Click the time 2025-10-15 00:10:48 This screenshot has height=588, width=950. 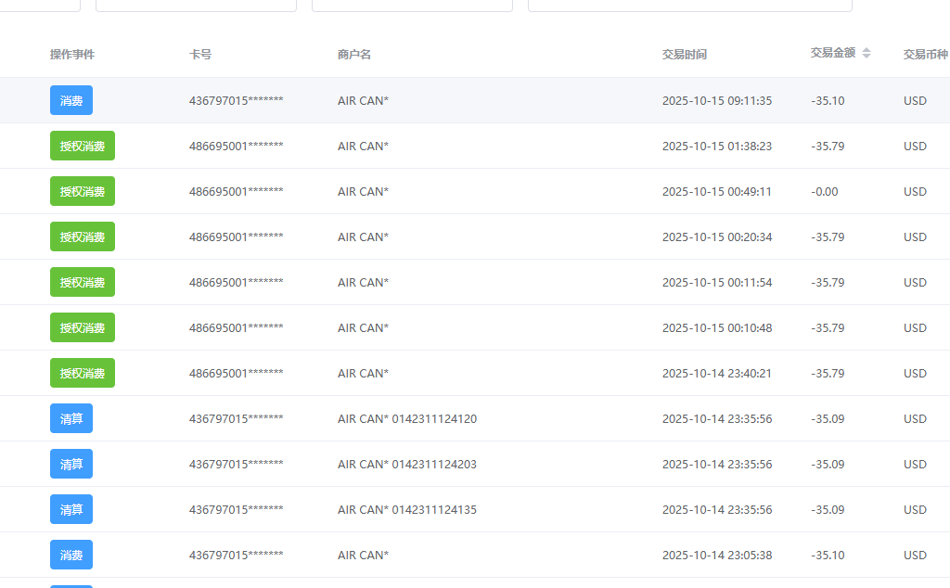click(717, 327)
